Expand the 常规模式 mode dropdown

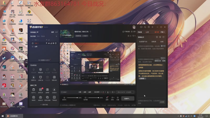point(34,32)
